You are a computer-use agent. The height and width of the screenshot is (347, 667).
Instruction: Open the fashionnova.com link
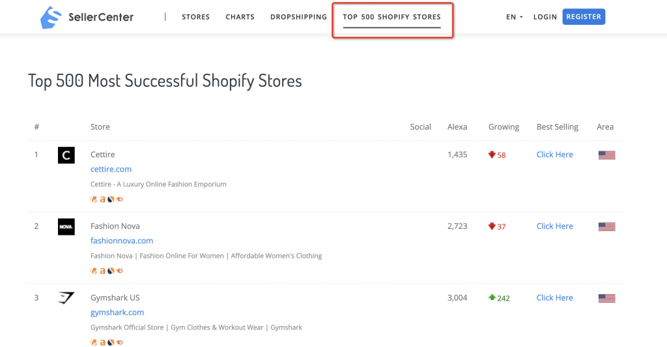(122, 241)
